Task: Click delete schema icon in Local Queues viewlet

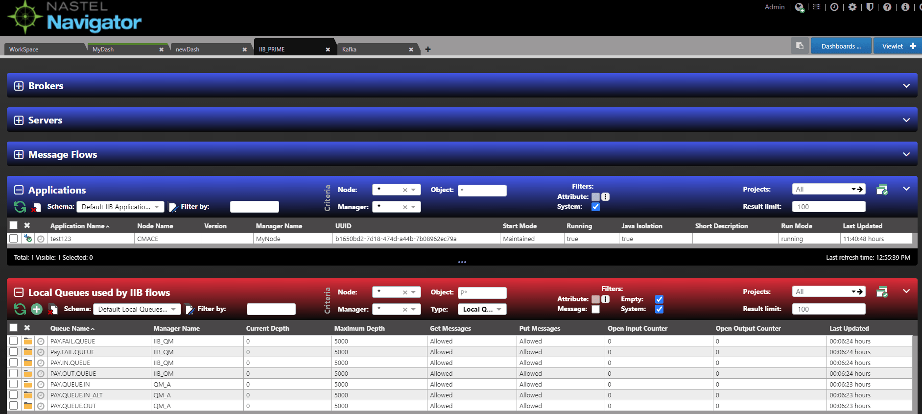Action: (53, 309)
